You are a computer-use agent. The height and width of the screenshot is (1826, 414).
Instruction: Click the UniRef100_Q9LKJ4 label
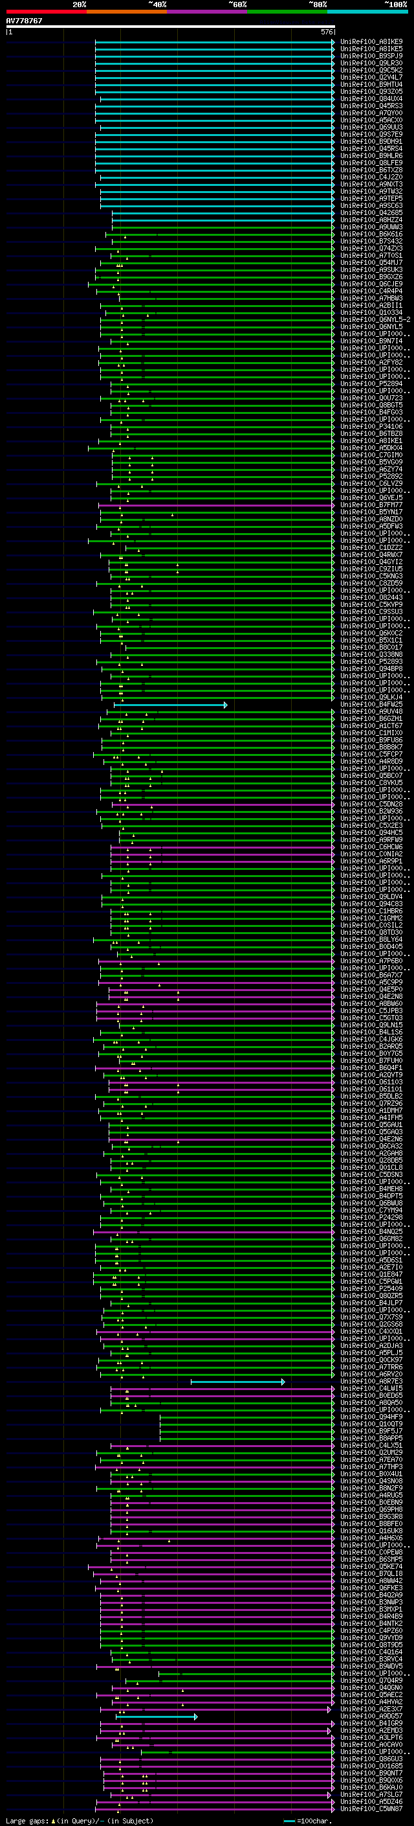coord(371,698)
